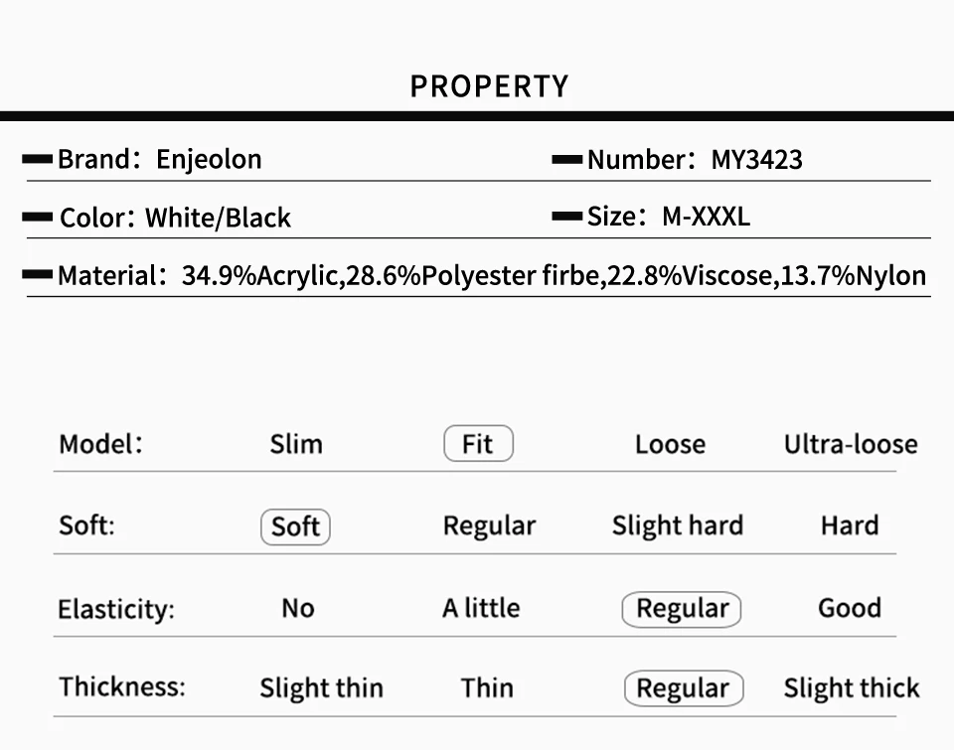Click highlighted Regular in Thickness row
This screenshot has height=750, width=954.
(x=684, y=688)
